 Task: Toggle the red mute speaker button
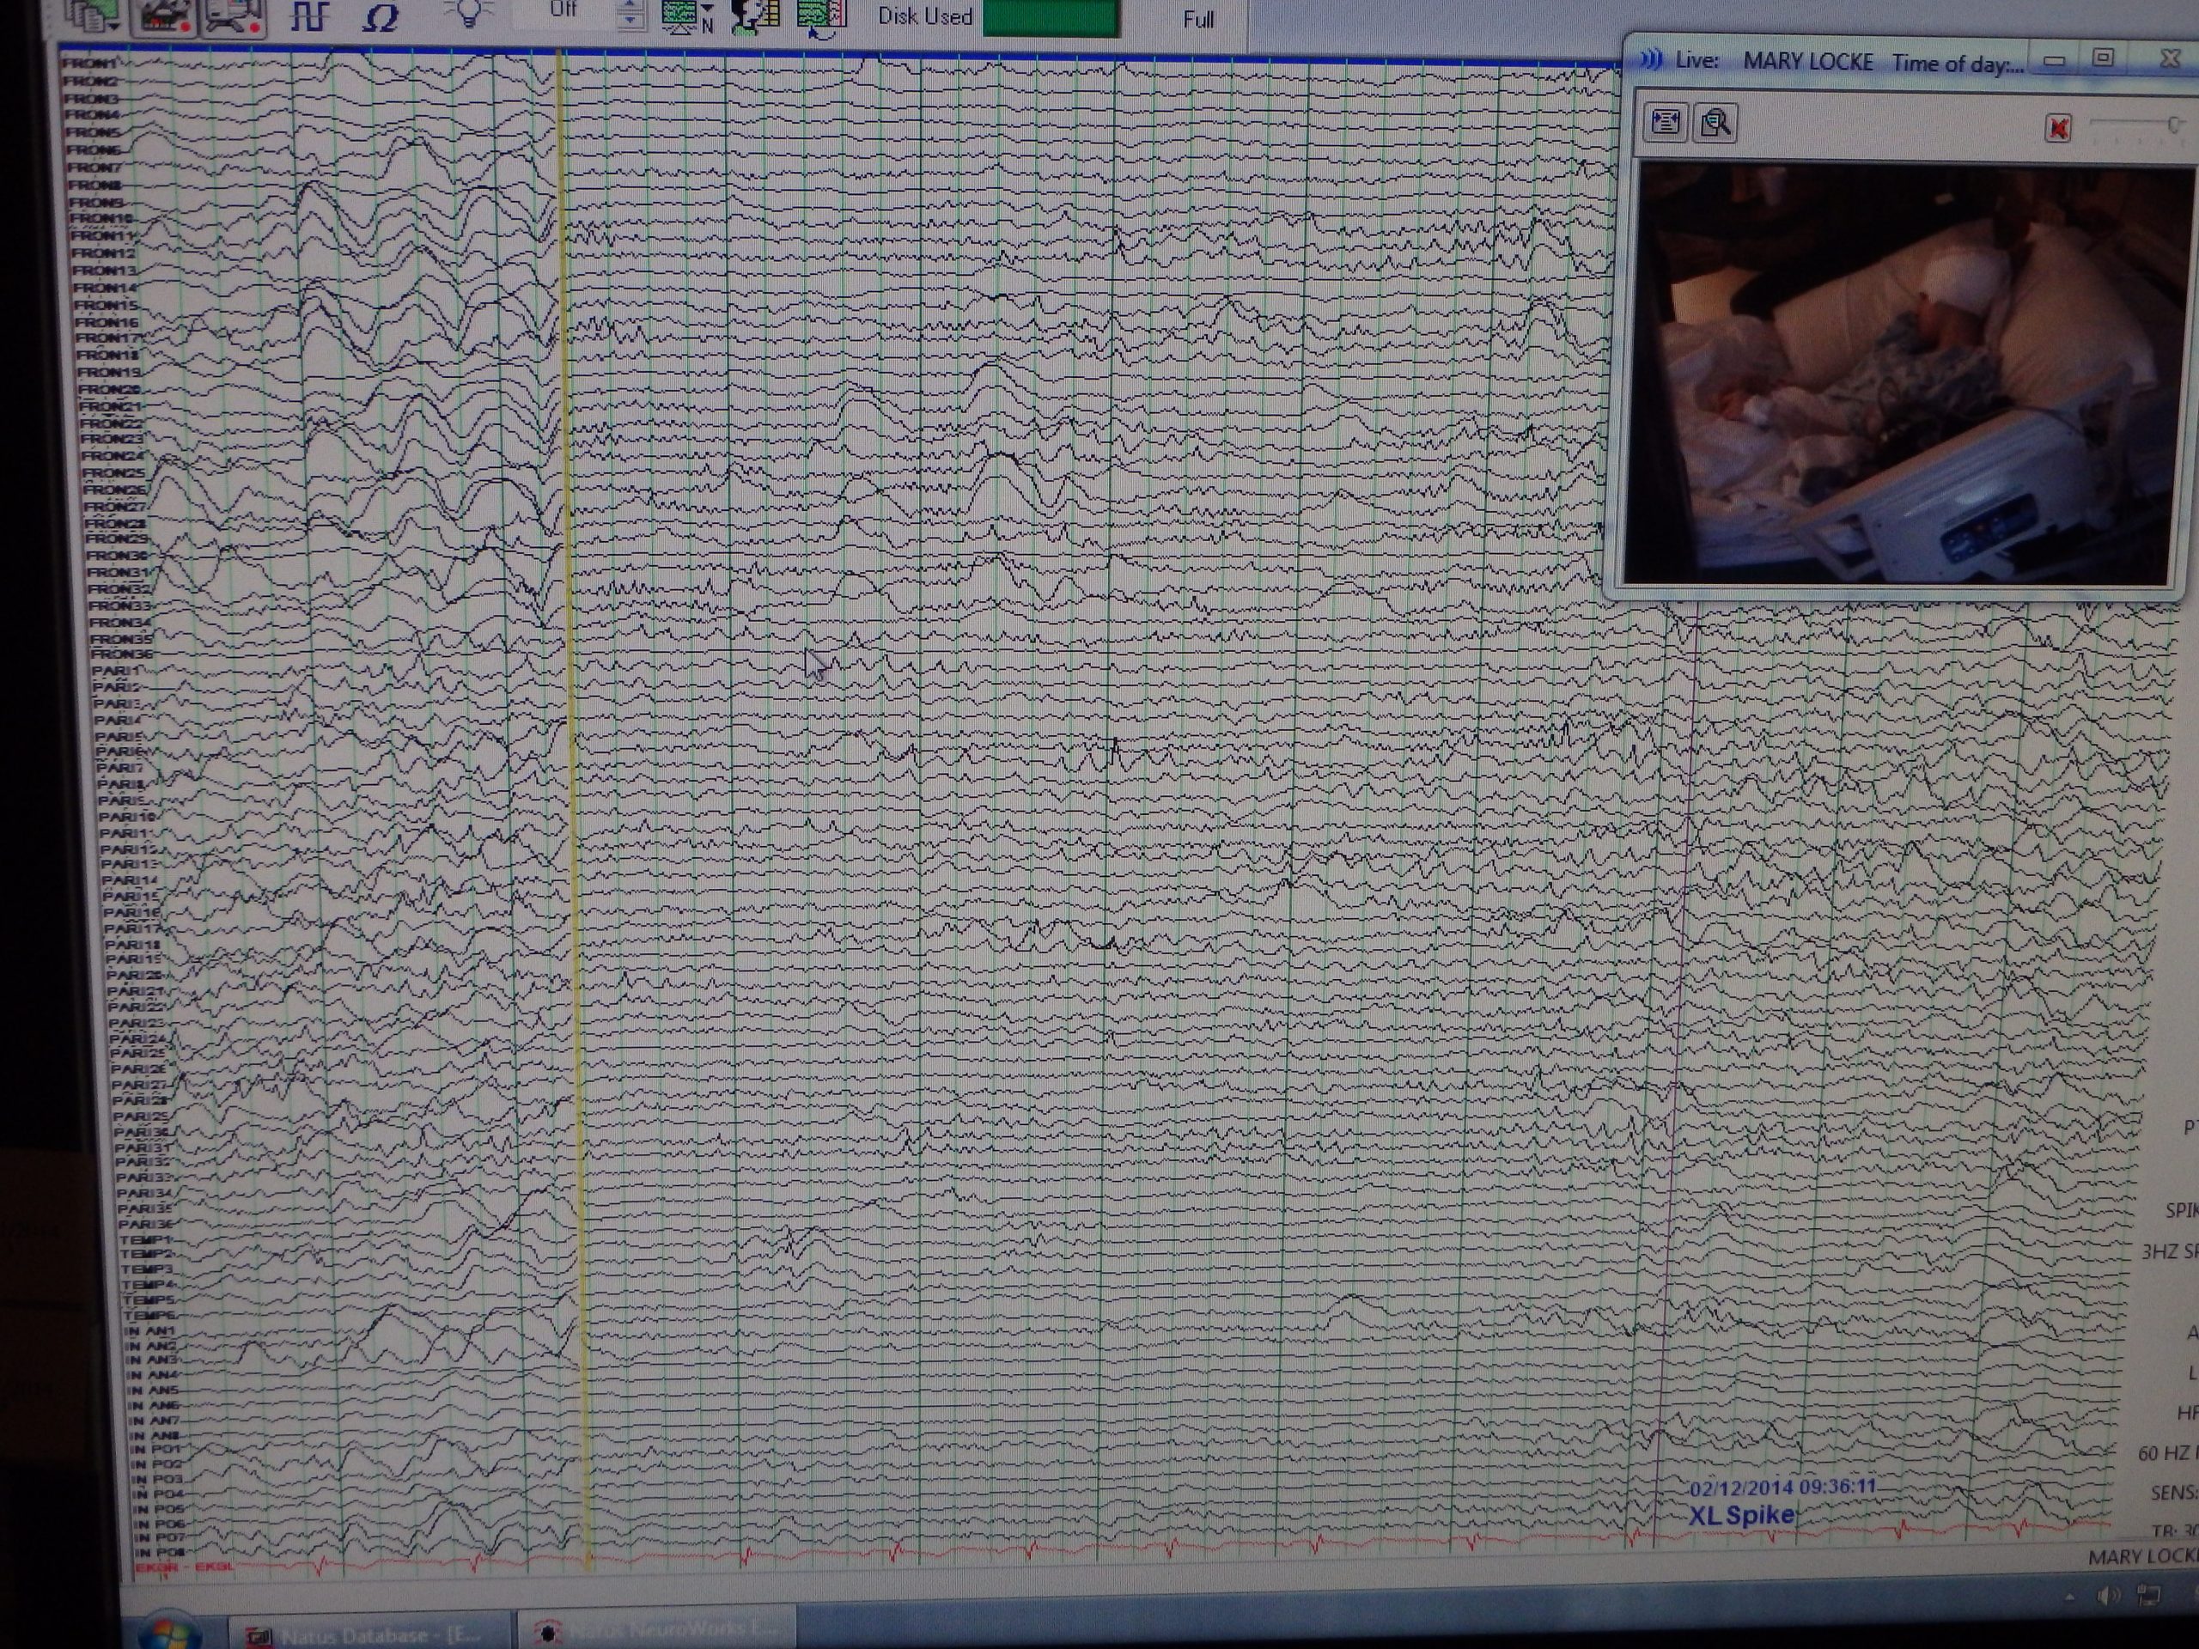pos(2058,128)
